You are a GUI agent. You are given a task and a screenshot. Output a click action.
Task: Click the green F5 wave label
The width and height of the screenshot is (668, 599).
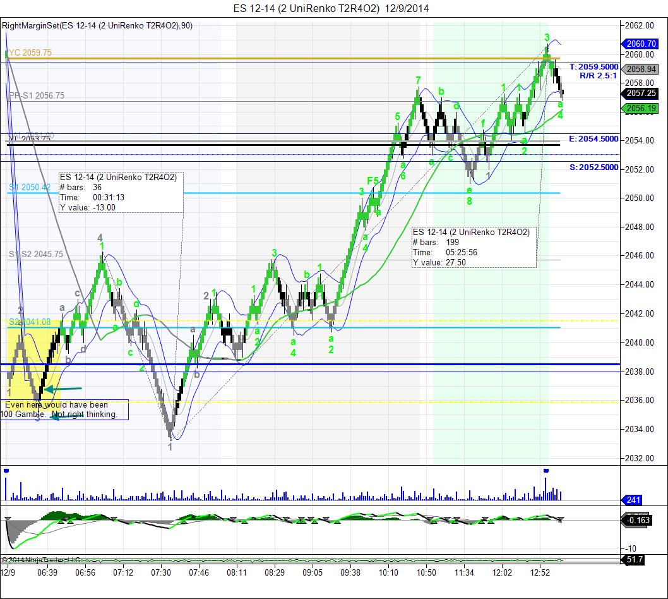point(373,181)
